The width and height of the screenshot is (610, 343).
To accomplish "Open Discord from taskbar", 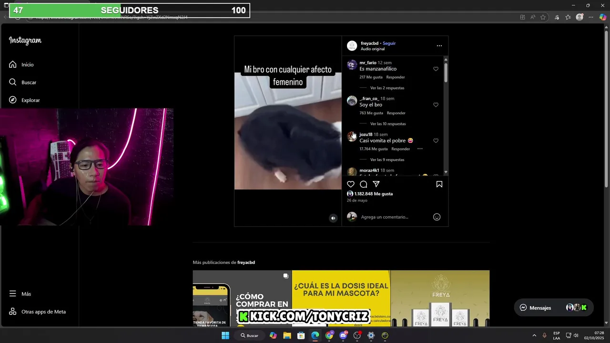I will (x=343, y=335).
